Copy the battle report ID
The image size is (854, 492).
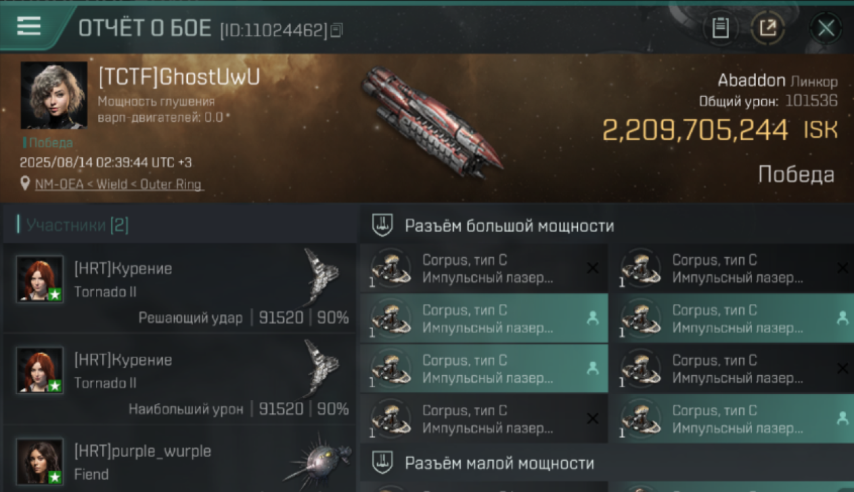pyautogui.click(x=336, y=30)
